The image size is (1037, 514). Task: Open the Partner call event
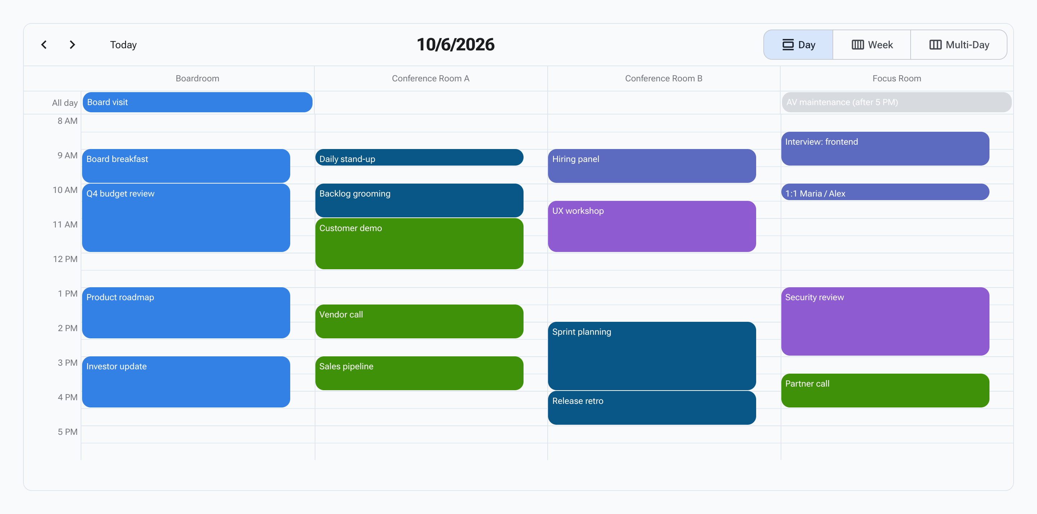click(x=885, y=391)
